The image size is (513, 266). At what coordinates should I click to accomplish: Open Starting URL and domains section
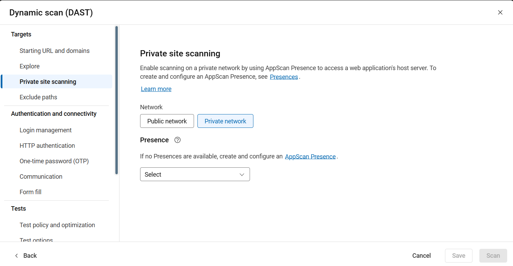coord(55,51)
